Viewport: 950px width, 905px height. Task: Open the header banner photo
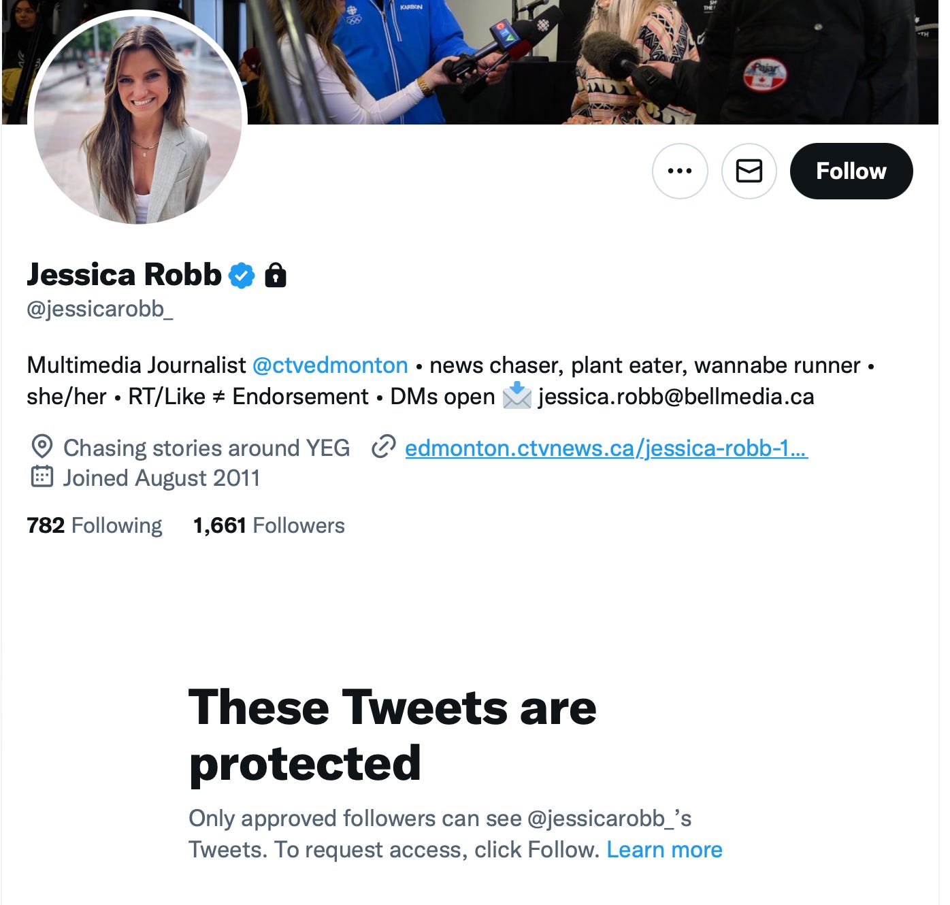coord(592,62)
